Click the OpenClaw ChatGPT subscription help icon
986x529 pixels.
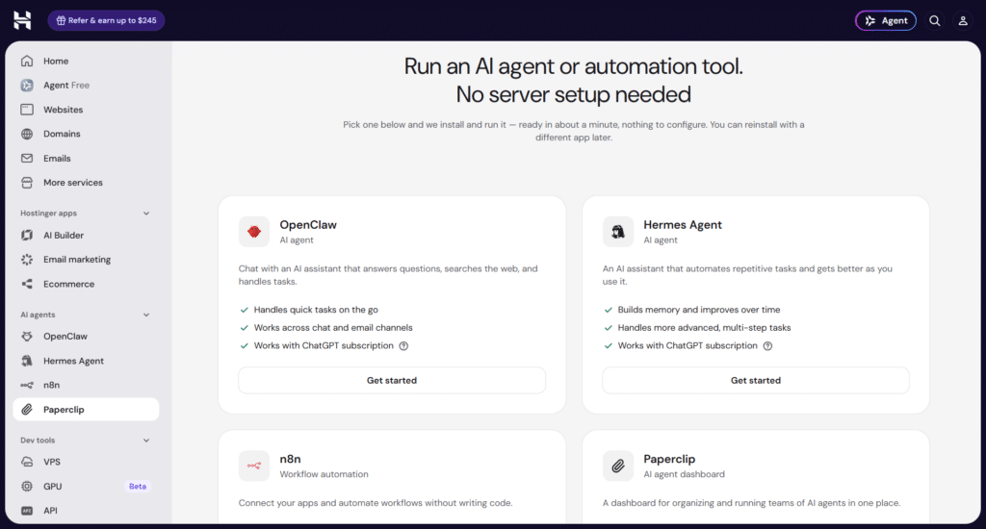pos(403,346)
